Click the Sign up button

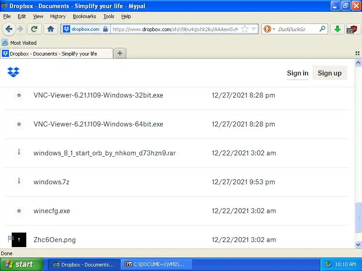pos(329,73)
